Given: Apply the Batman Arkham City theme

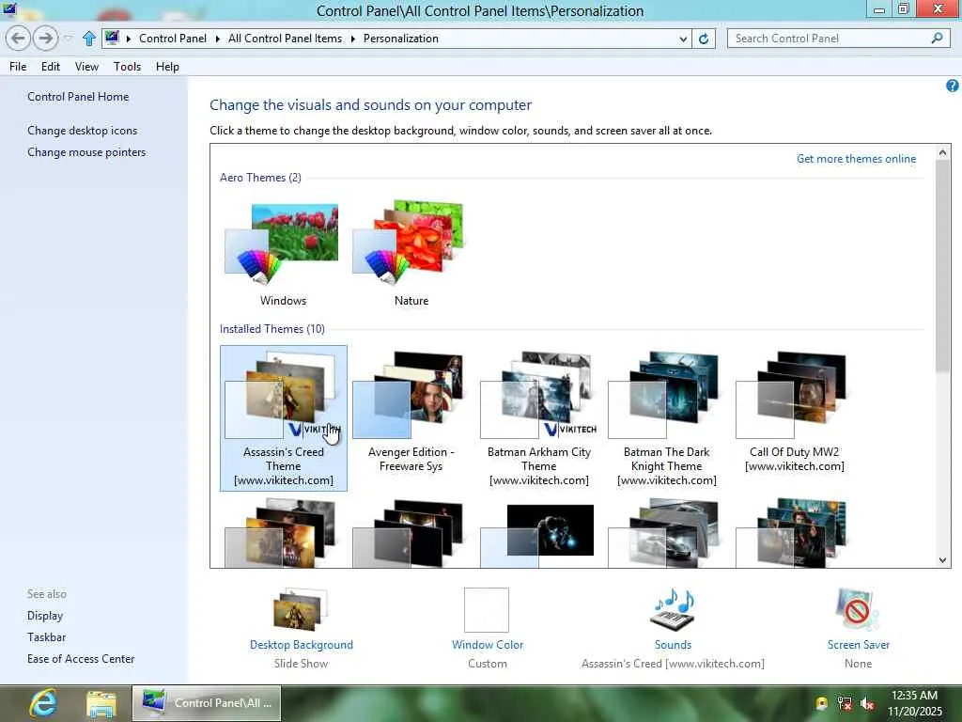Looking at the screenshot, I should (x=538, y=418).
